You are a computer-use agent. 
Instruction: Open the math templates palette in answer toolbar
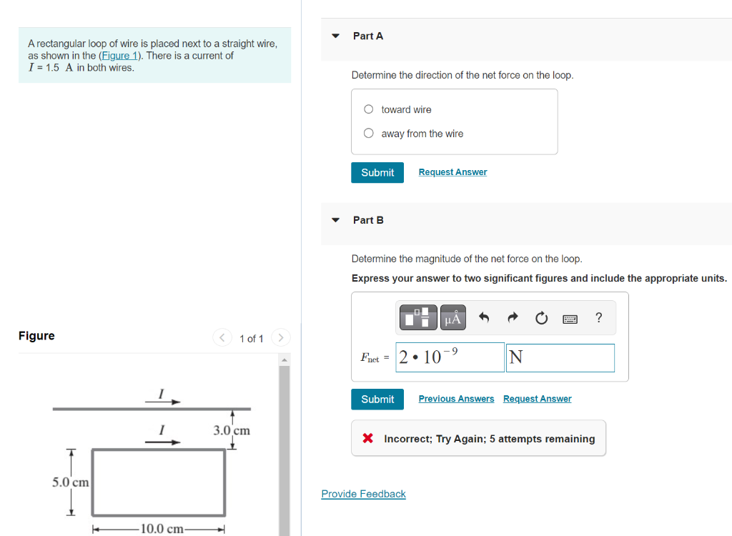click(x=417, y=317)
